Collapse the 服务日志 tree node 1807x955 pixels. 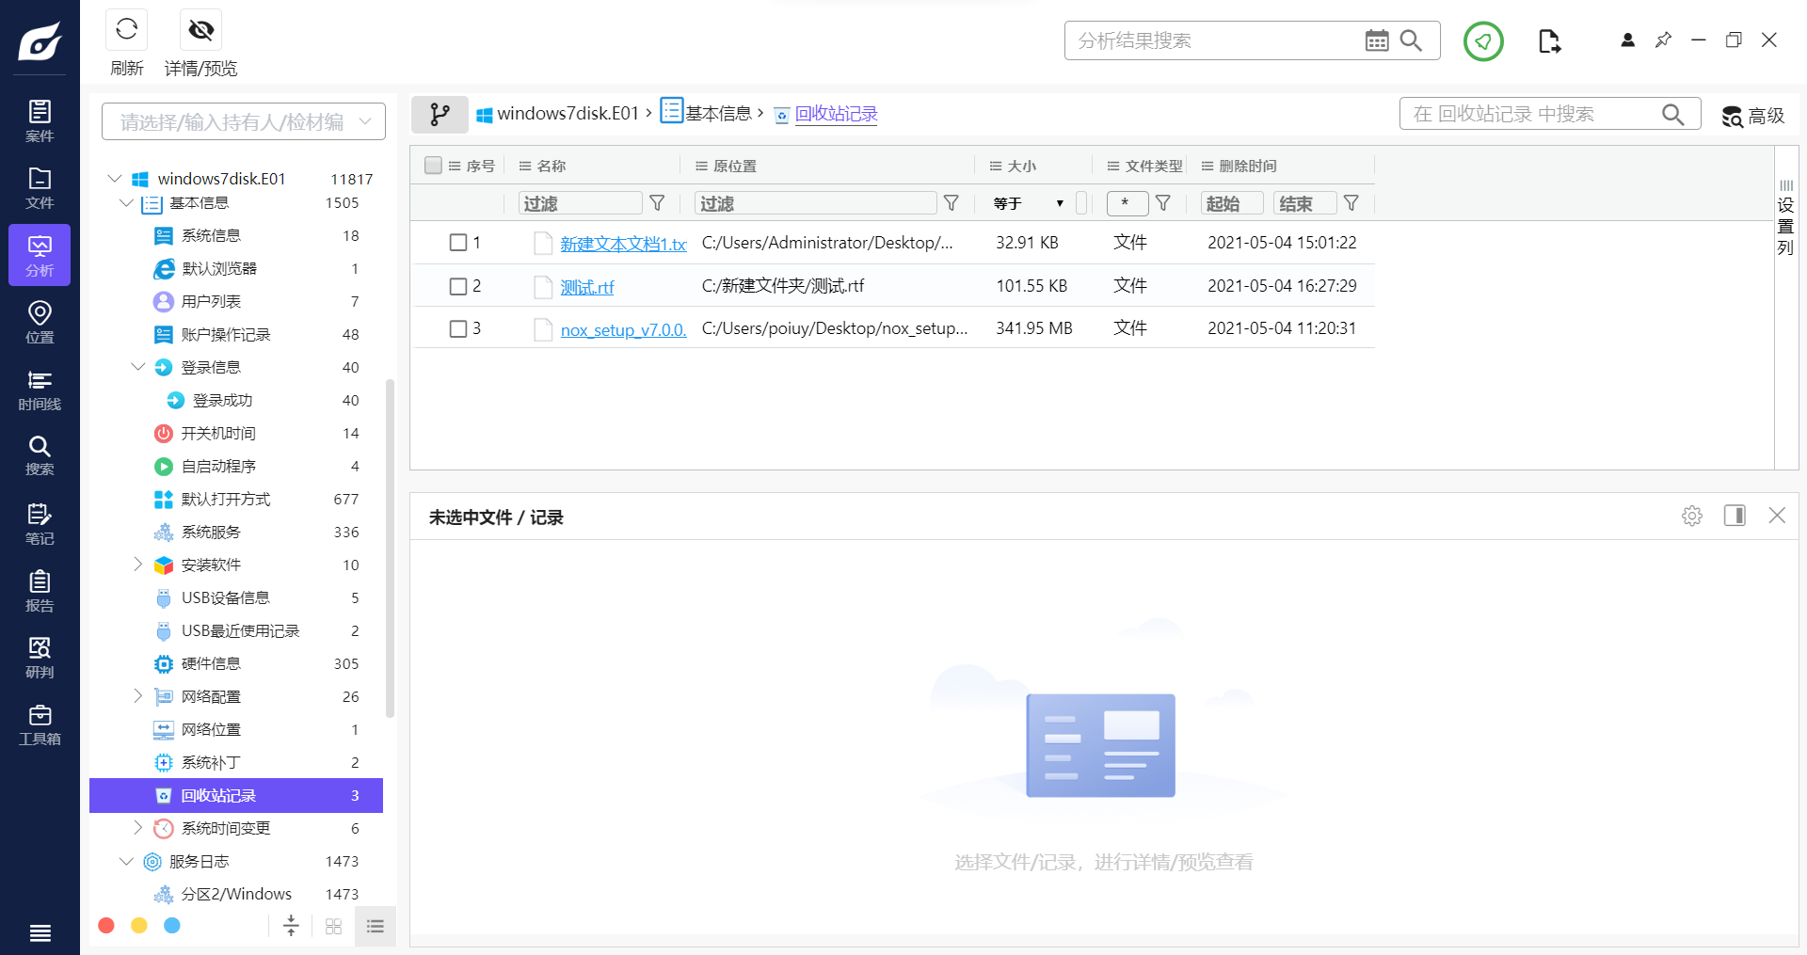pyautogui.click(x=126, y=861)
